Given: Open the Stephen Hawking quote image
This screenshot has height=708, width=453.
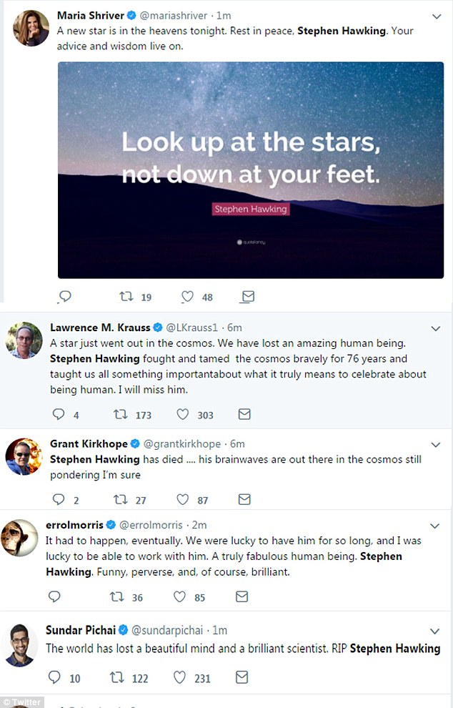Looking at the screenshot, I should [250, 169].
